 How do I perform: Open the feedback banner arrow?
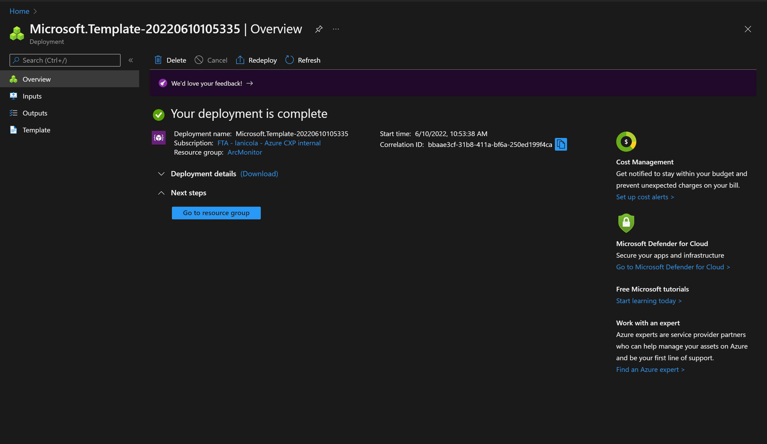pyautogui.click(x=250, y=83)
